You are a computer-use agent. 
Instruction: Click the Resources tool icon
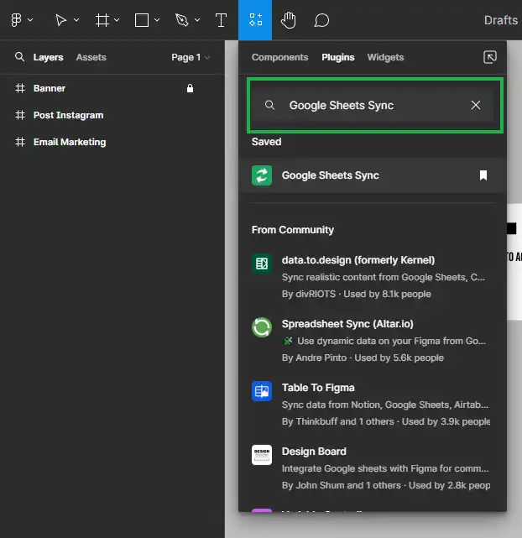click(255, 20)
